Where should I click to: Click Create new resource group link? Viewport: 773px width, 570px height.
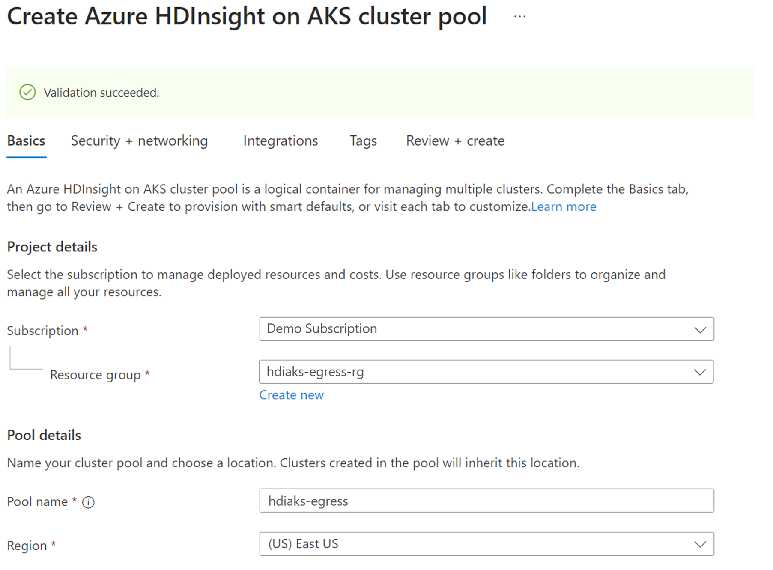(291, 395)
